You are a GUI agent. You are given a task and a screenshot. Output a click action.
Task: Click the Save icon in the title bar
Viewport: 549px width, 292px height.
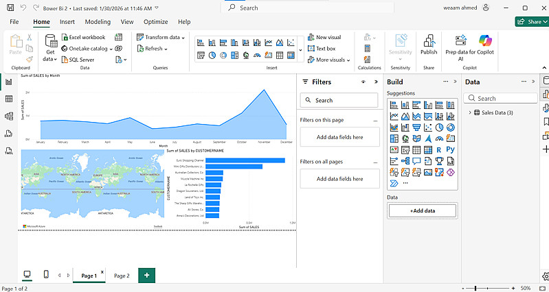10,8
